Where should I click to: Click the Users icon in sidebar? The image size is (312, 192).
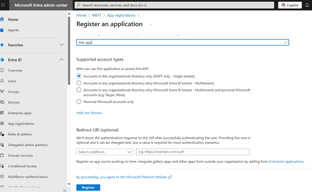2,81
